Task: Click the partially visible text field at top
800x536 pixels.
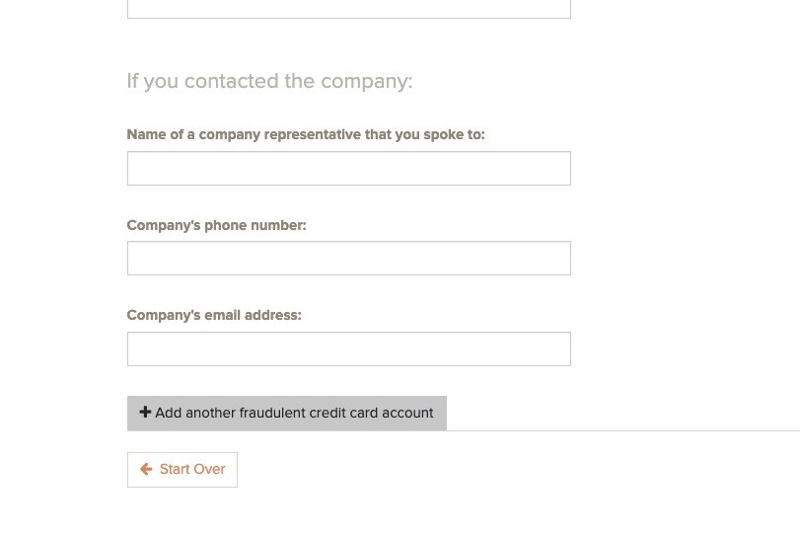Action: [x=348, y=9]
